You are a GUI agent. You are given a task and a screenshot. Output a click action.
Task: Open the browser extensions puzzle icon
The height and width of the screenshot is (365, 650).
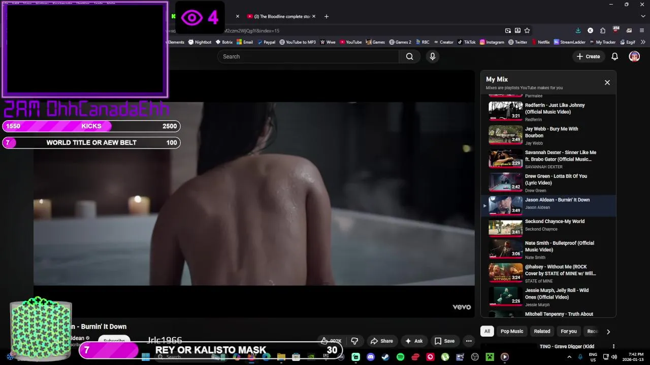602,30
